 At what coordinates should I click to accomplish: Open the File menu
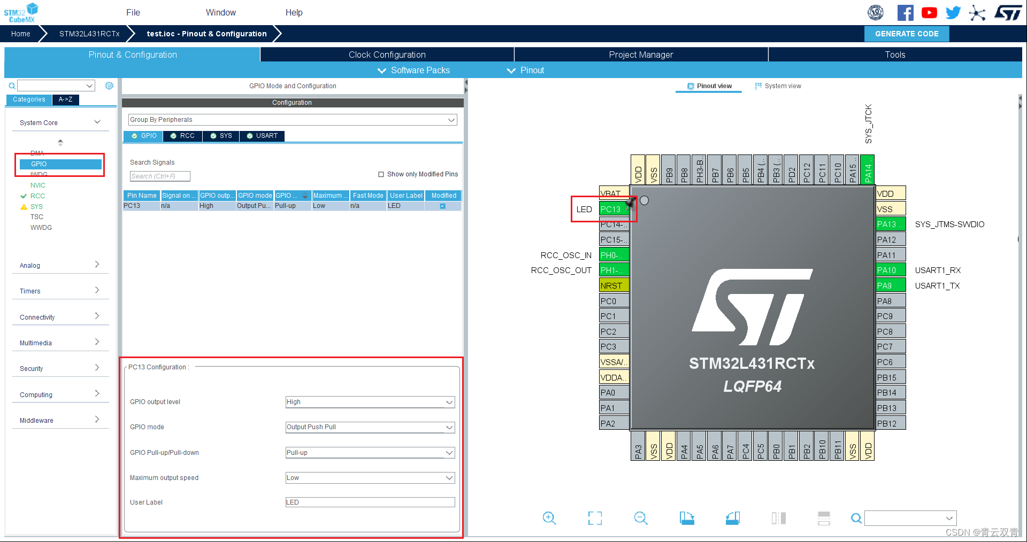point(133,12)
